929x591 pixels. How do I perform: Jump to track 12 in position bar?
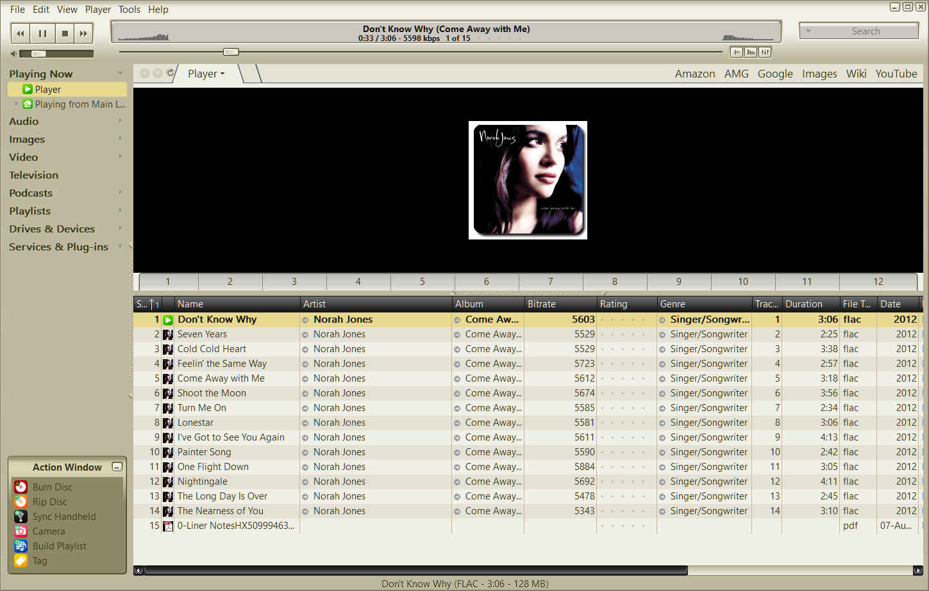click(x=878, y=282)
